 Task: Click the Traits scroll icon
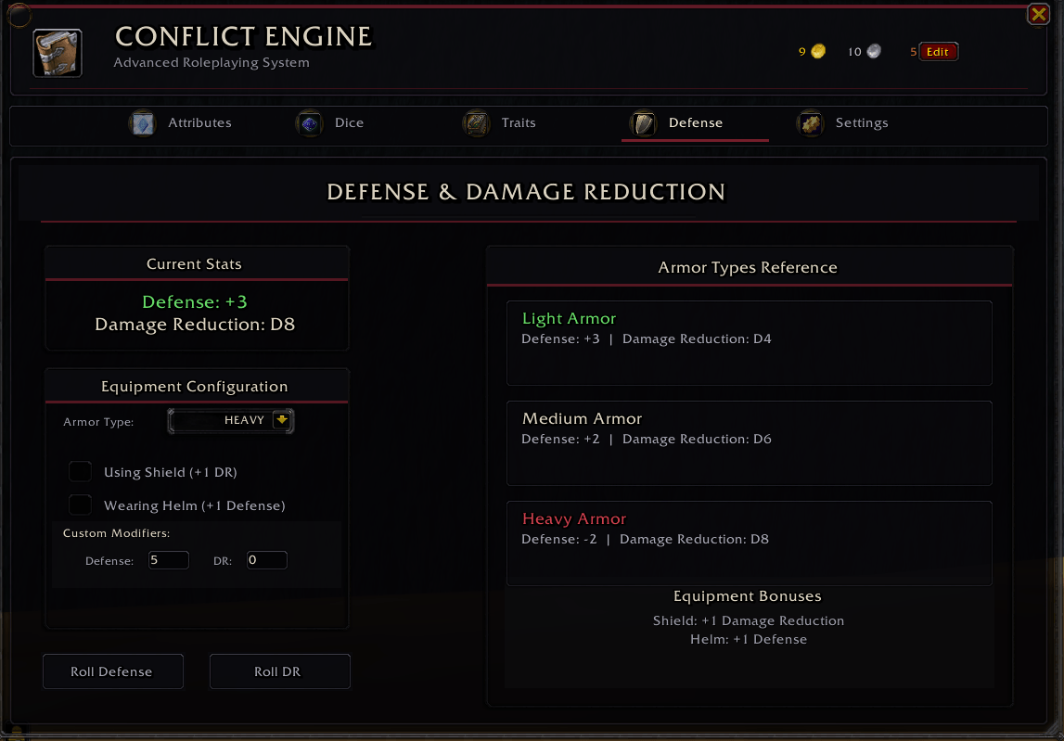pyautogui.click(x=477, y=123)
